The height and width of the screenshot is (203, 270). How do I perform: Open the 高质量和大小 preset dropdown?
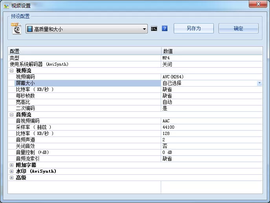86,29
